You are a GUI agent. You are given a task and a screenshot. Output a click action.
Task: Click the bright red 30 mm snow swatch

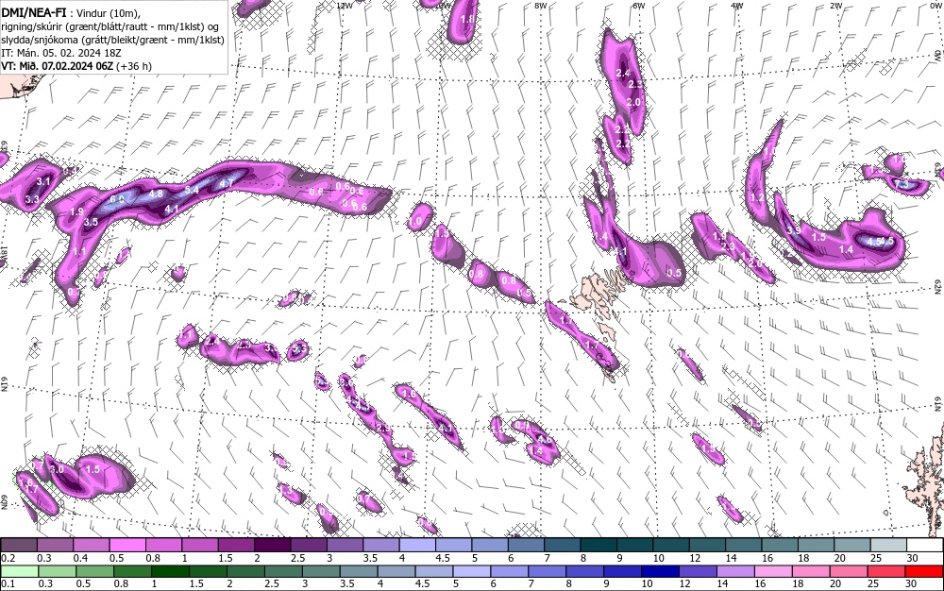tap(923, 571)
